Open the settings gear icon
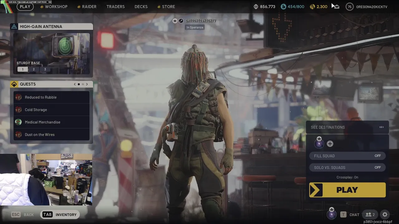This screenshot has height=224, width=399. coord(385,215)
